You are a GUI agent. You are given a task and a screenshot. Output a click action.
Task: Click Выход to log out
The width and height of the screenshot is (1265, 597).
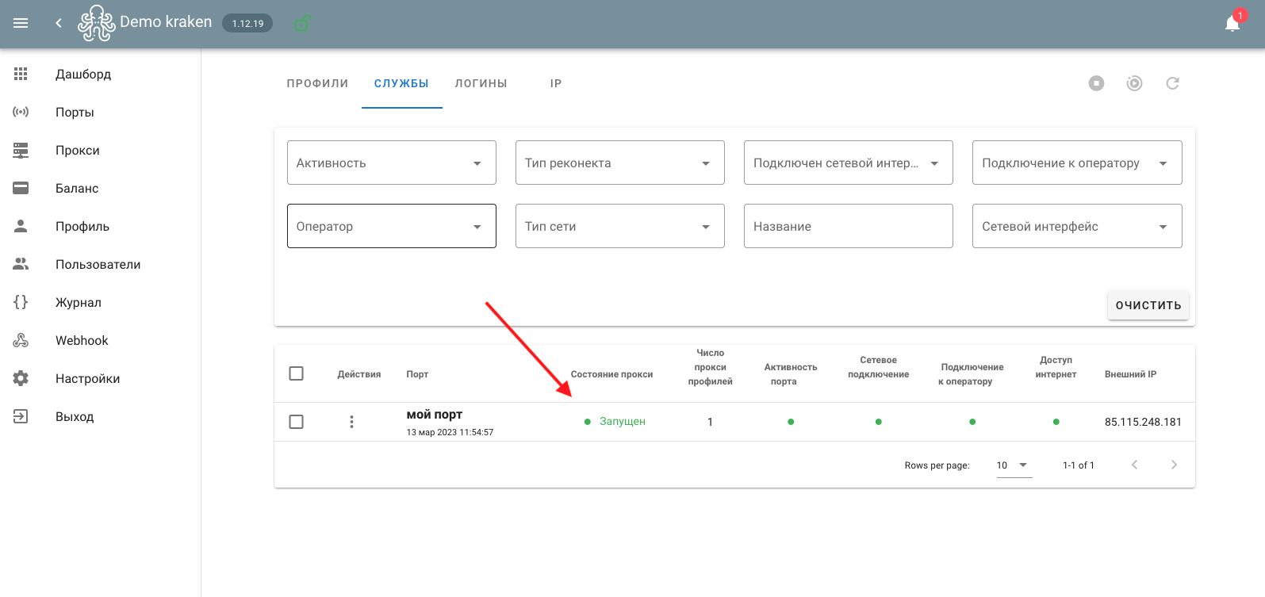click(x=75, y=416)
